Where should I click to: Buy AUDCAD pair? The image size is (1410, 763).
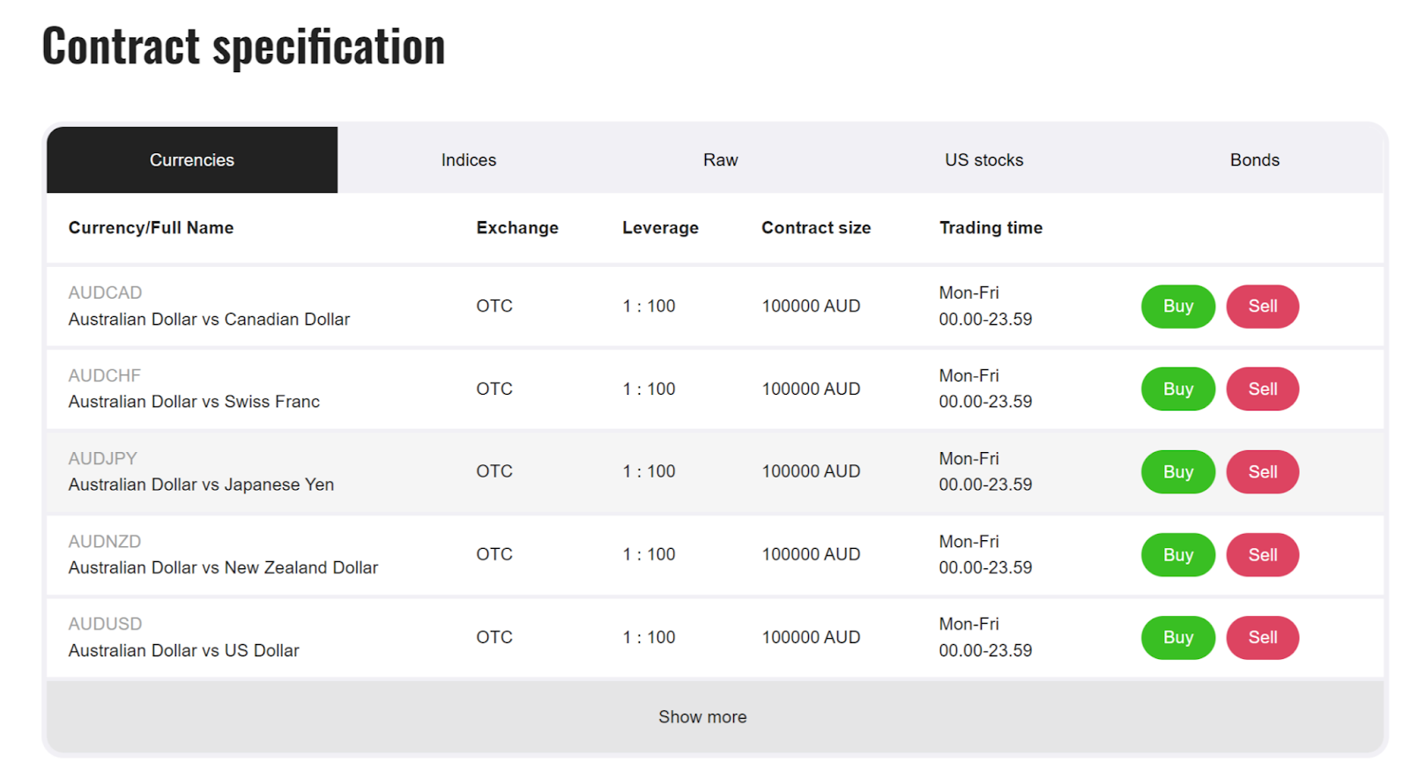[1178, 307]
